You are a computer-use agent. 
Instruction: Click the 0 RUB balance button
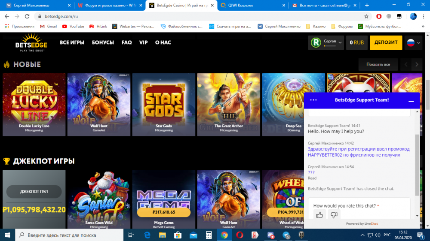click(357, 42)
